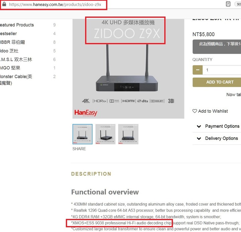Open Featured Products category
The height and width of the screenshot is (232, 241).
(x=17, y=25)
